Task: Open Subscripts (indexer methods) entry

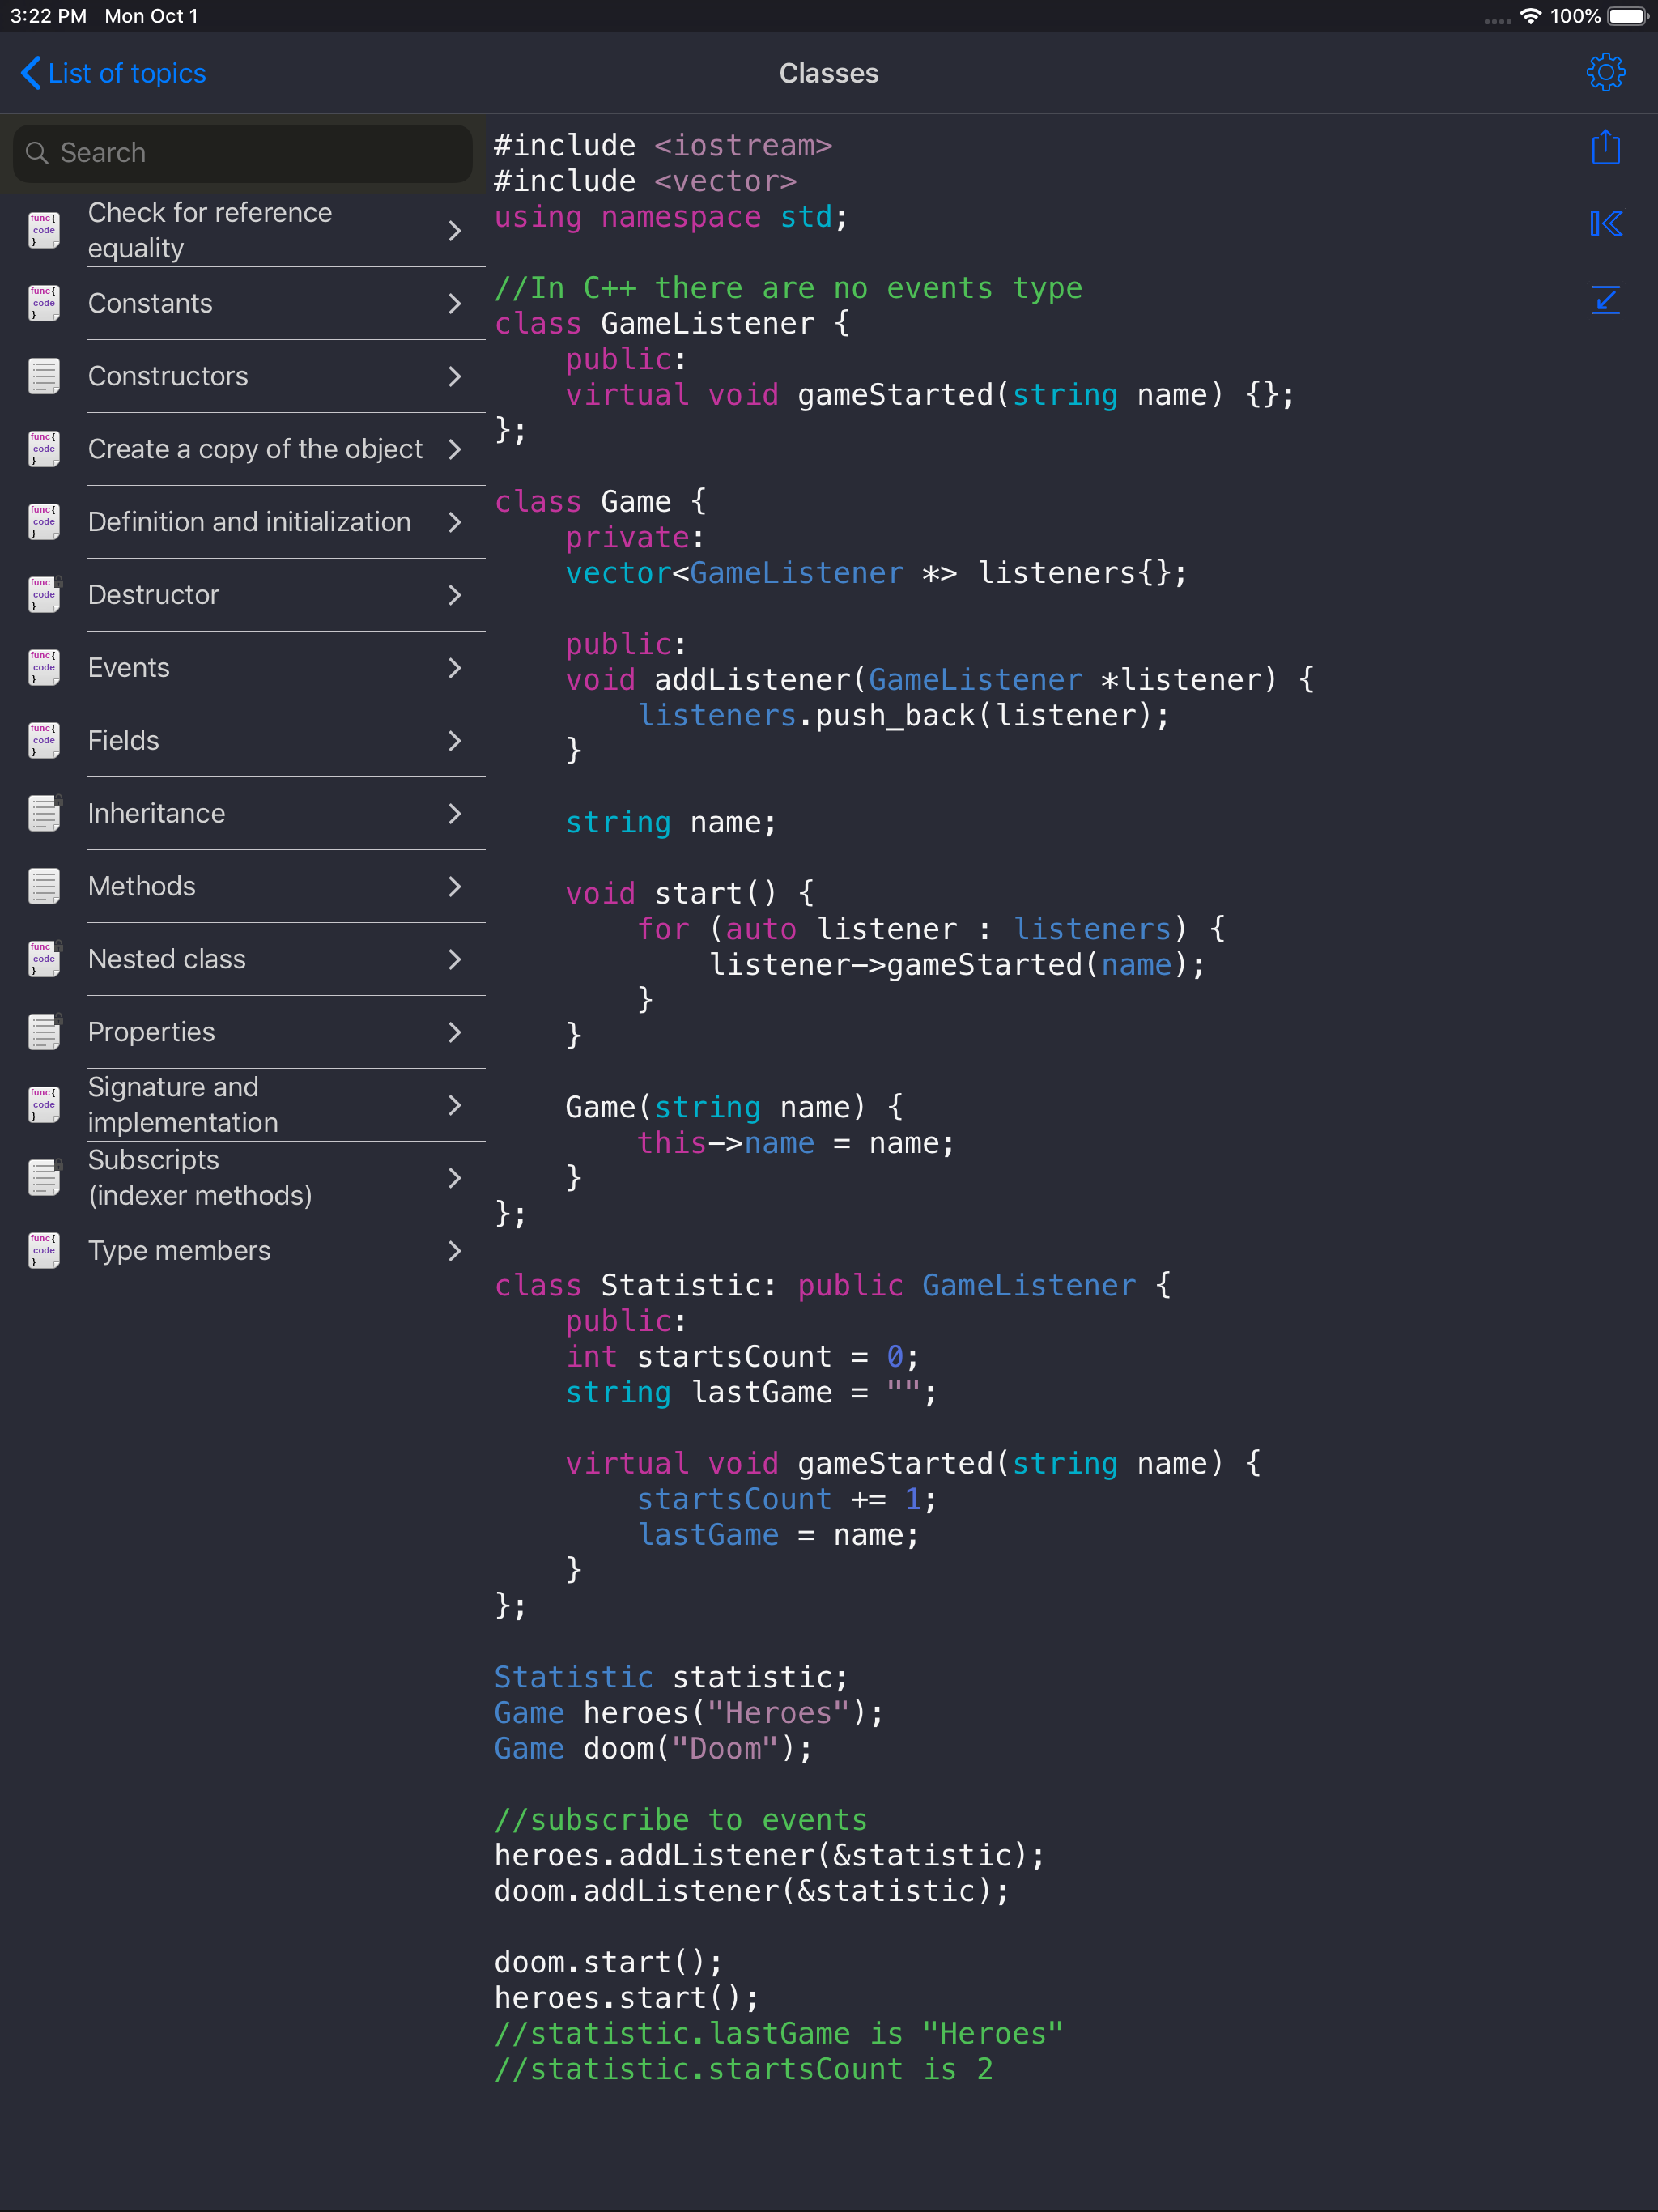Action: click(x=200, y=1177)
